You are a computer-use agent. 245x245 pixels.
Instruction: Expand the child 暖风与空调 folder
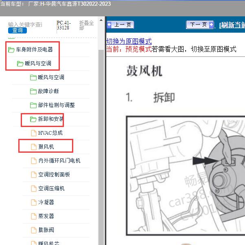point(51,77)
